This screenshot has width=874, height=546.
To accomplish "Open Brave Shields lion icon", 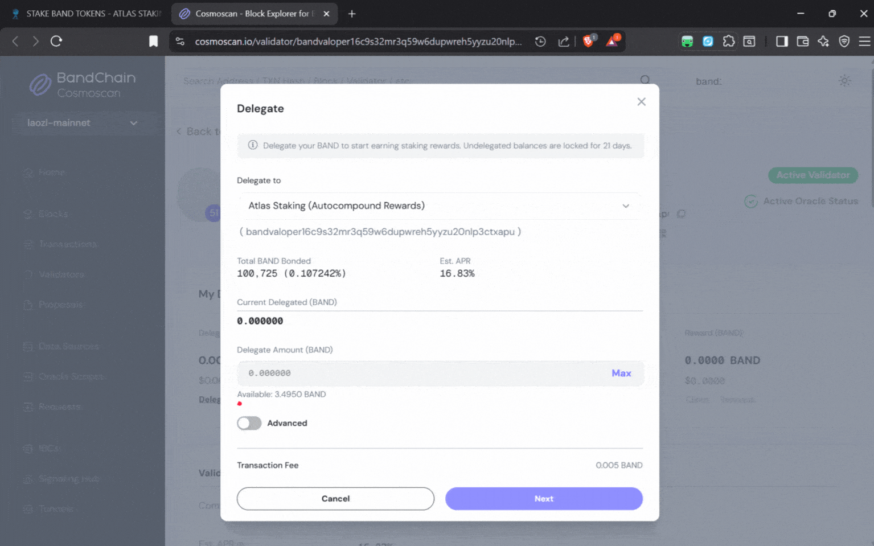I will (x=588, y=41).
